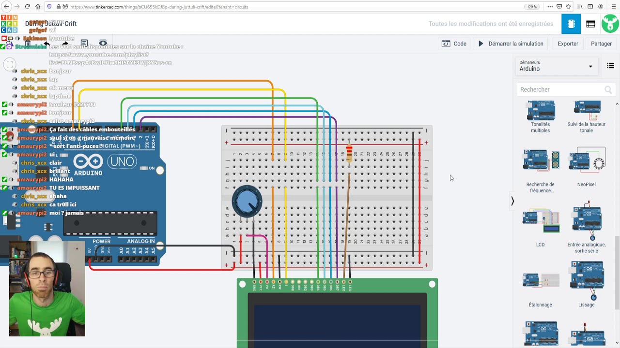620x348 pixels.
Task: Search components with the magnifier icon
Action: [608, 90]
